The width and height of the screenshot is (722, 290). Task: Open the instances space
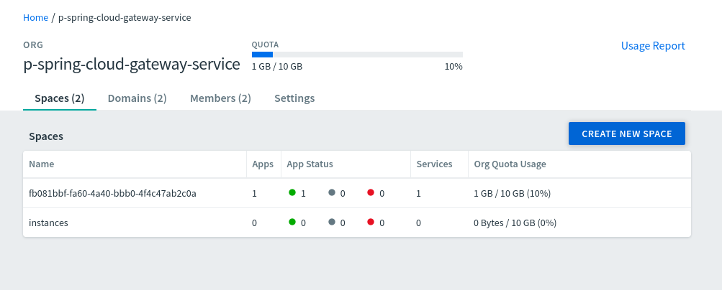(x=48, y=223)
